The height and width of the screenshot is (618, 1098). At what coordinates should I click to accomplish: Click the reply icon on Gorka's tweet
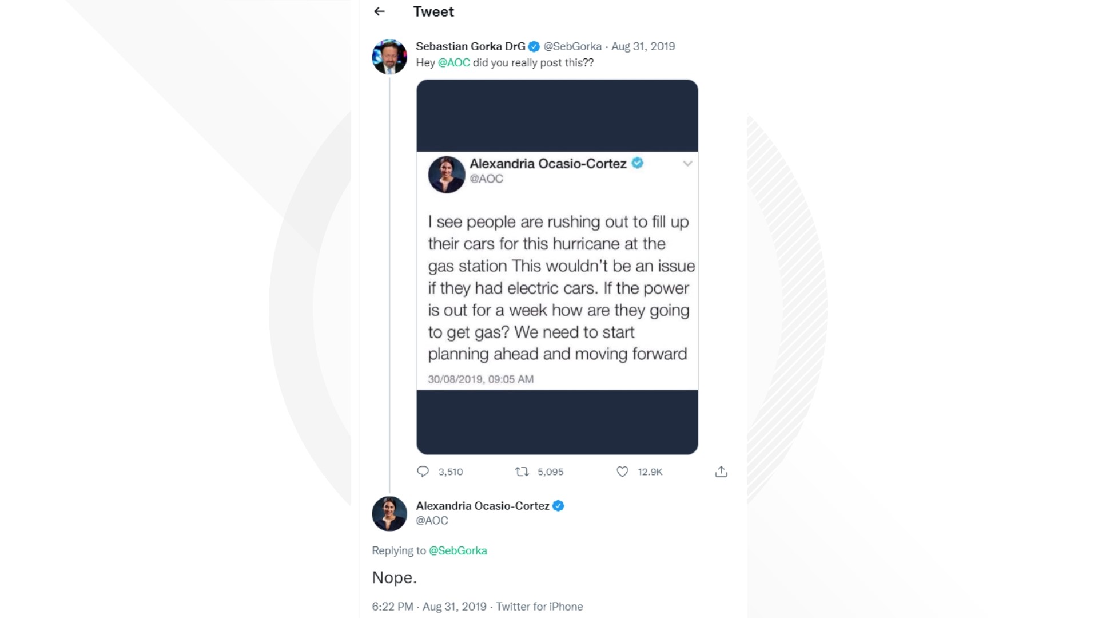point(424,472)
